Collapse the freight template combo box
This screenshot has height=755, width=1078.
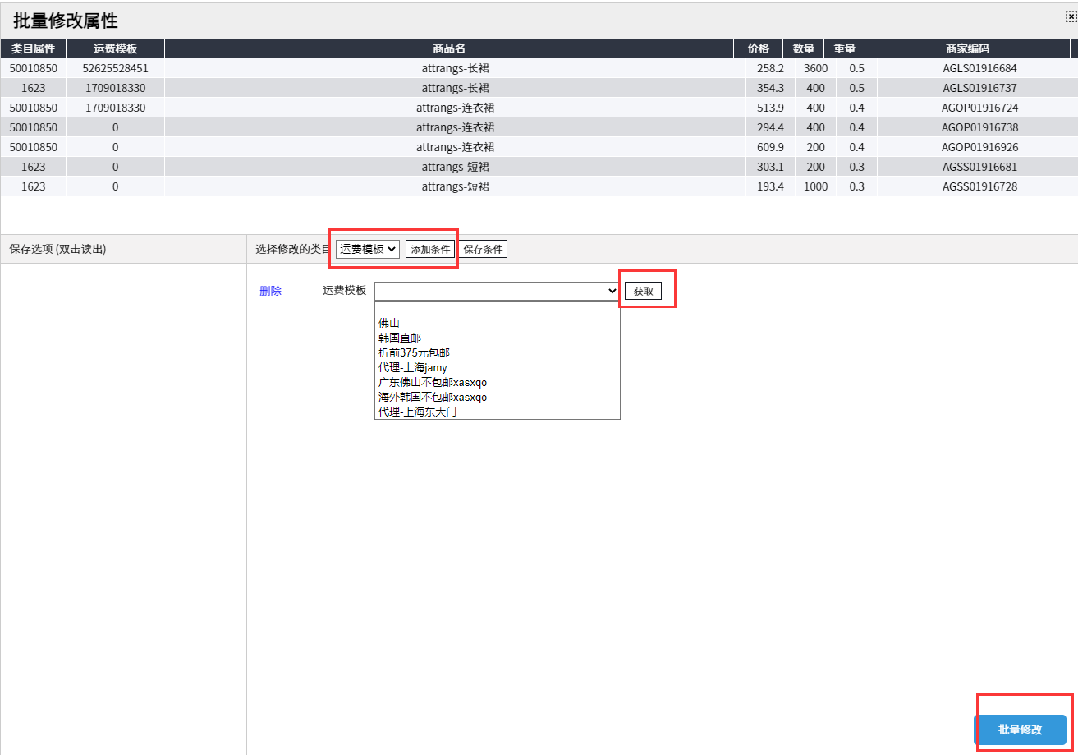point(497,291)
